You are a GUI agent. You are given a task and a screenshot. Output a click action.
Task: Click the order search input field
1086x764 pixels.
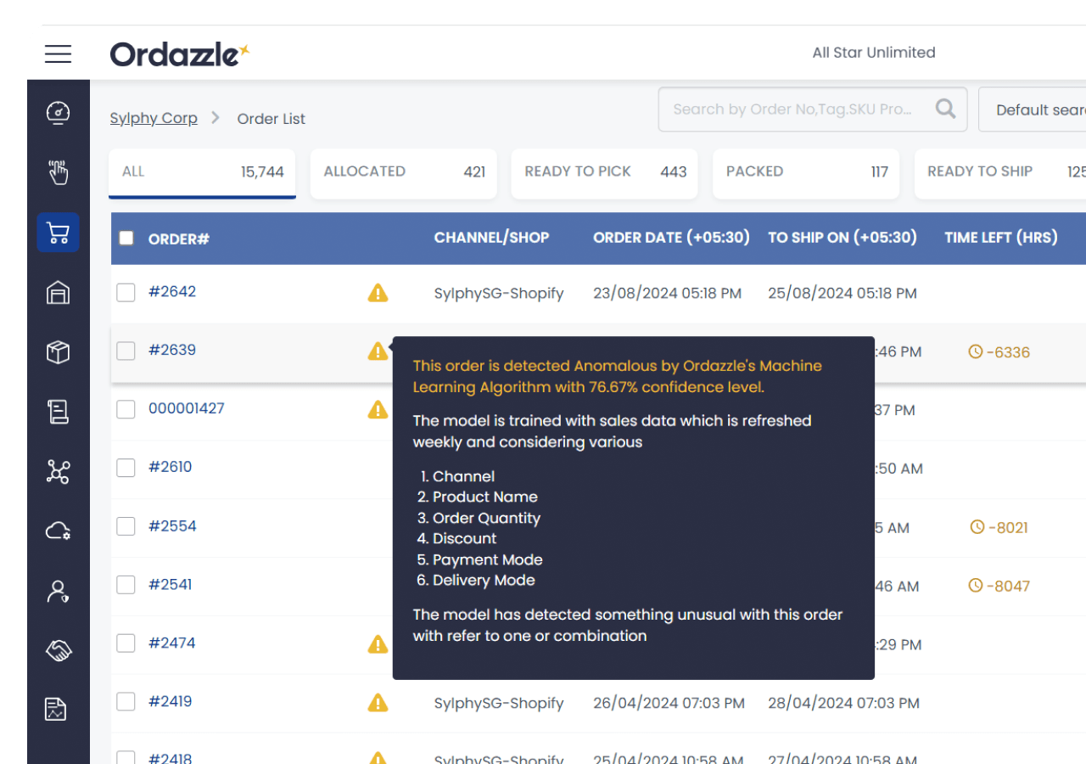(792, 110)
